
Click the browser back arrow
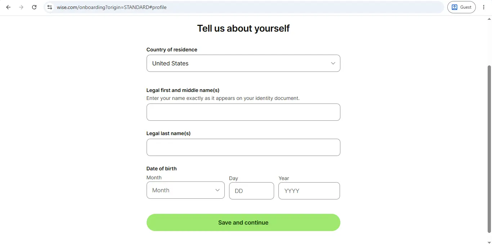(8, 7)
